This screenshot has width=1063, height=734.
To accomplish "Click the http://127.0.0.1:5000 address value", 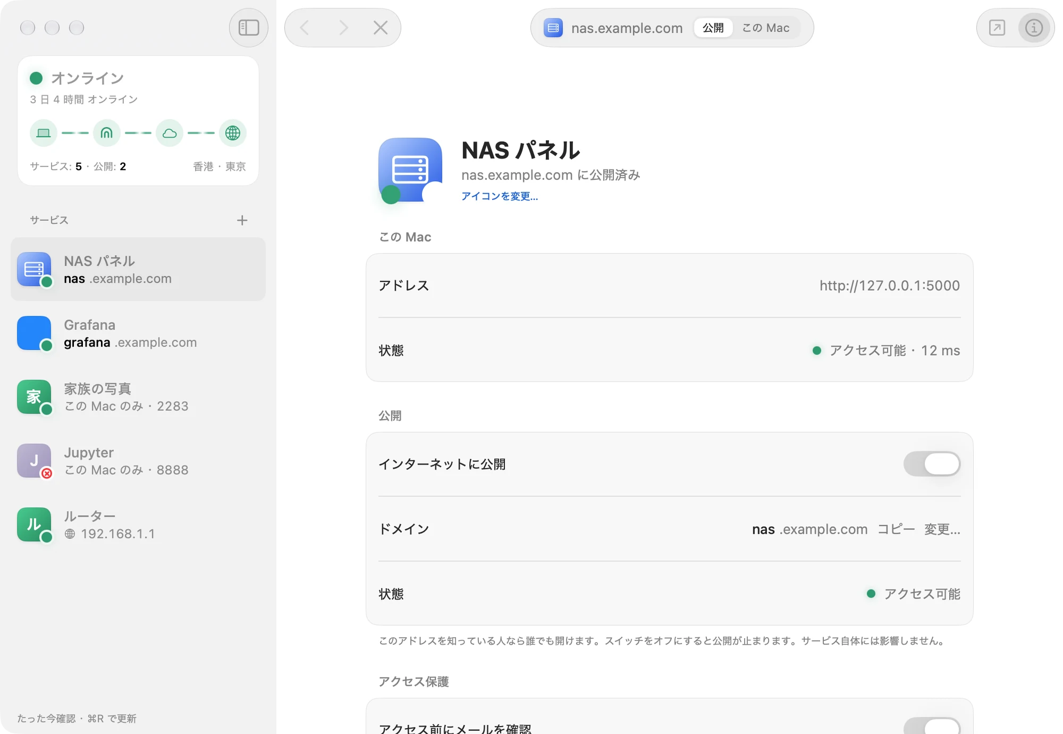I will (890, 285).
